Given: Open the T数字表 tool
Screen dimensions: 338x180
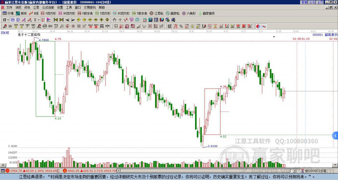Looking at the screenshot, I should [140, 13].
